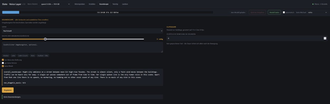This screenshot has height=104, width=330.
Task: Go to the Testclip tab
Action: tap(115, 4)
